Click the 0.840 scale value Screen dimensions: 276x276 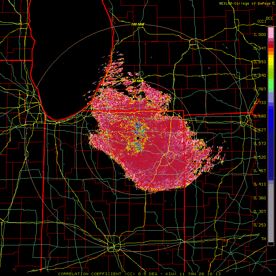pos(260,75)
